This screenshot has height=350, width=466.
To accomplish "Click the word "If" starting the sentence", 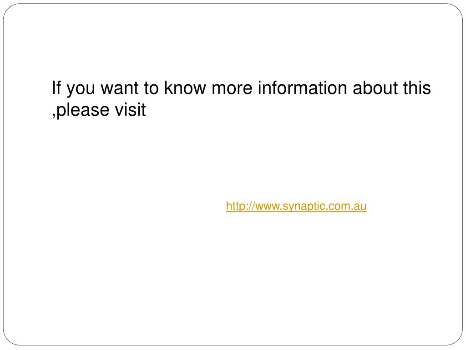I will (x=56, y=88).
